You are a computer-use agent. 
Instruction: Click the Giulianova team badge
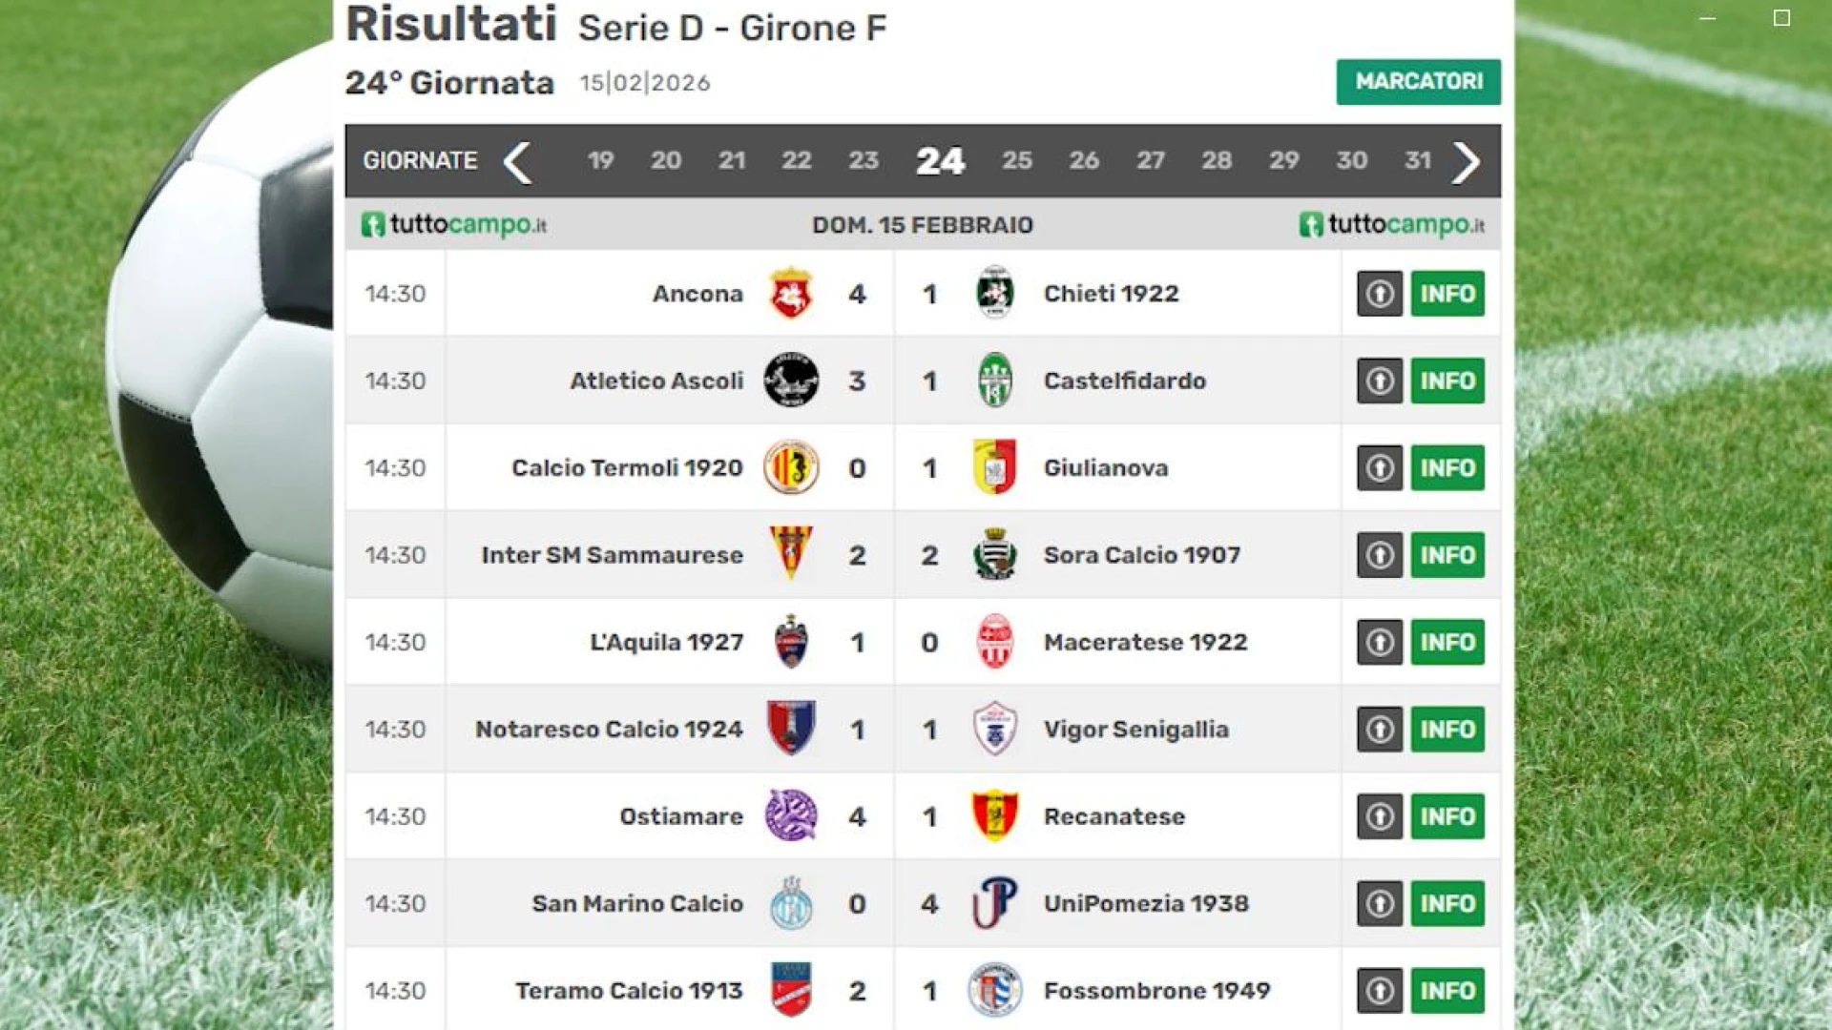(995, 467)
